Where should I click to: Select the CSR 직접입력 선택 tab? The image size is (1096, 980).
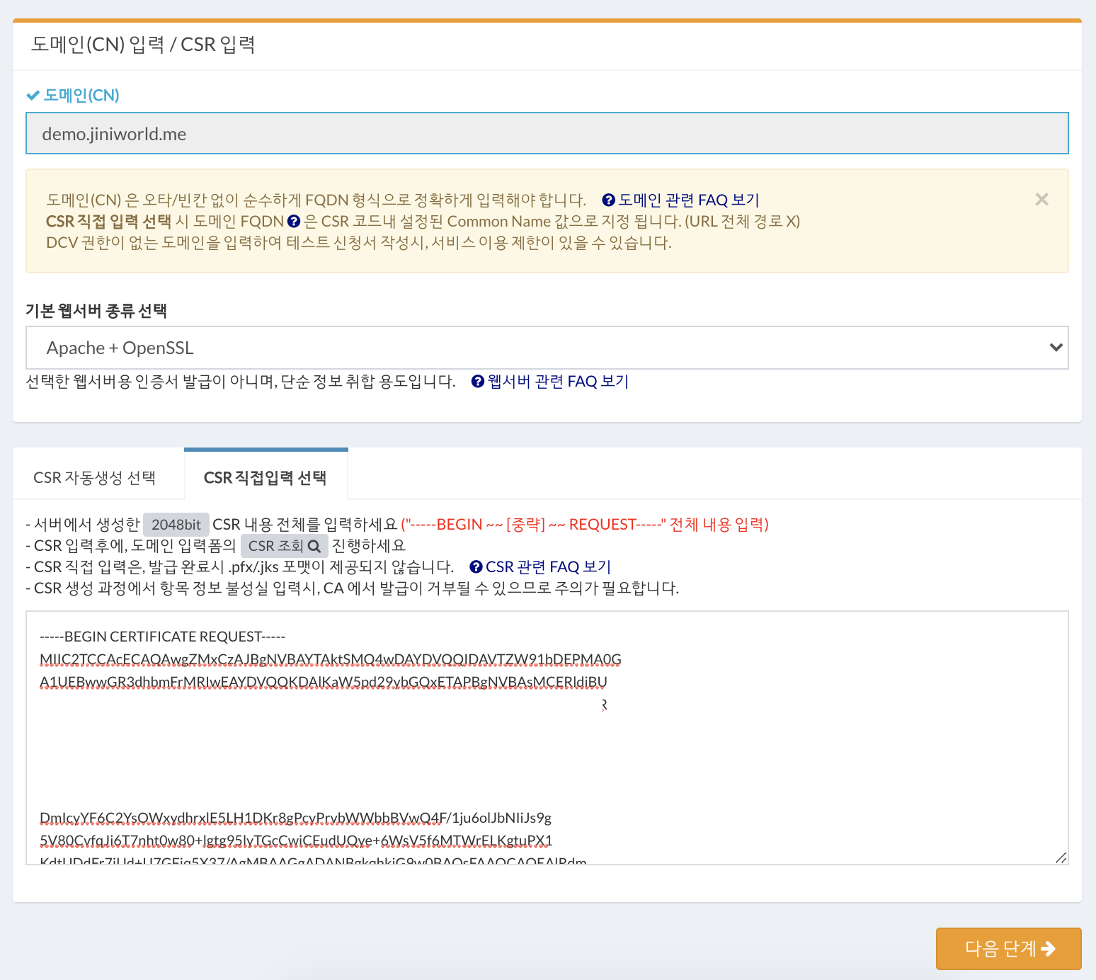[x=266, y=477]
